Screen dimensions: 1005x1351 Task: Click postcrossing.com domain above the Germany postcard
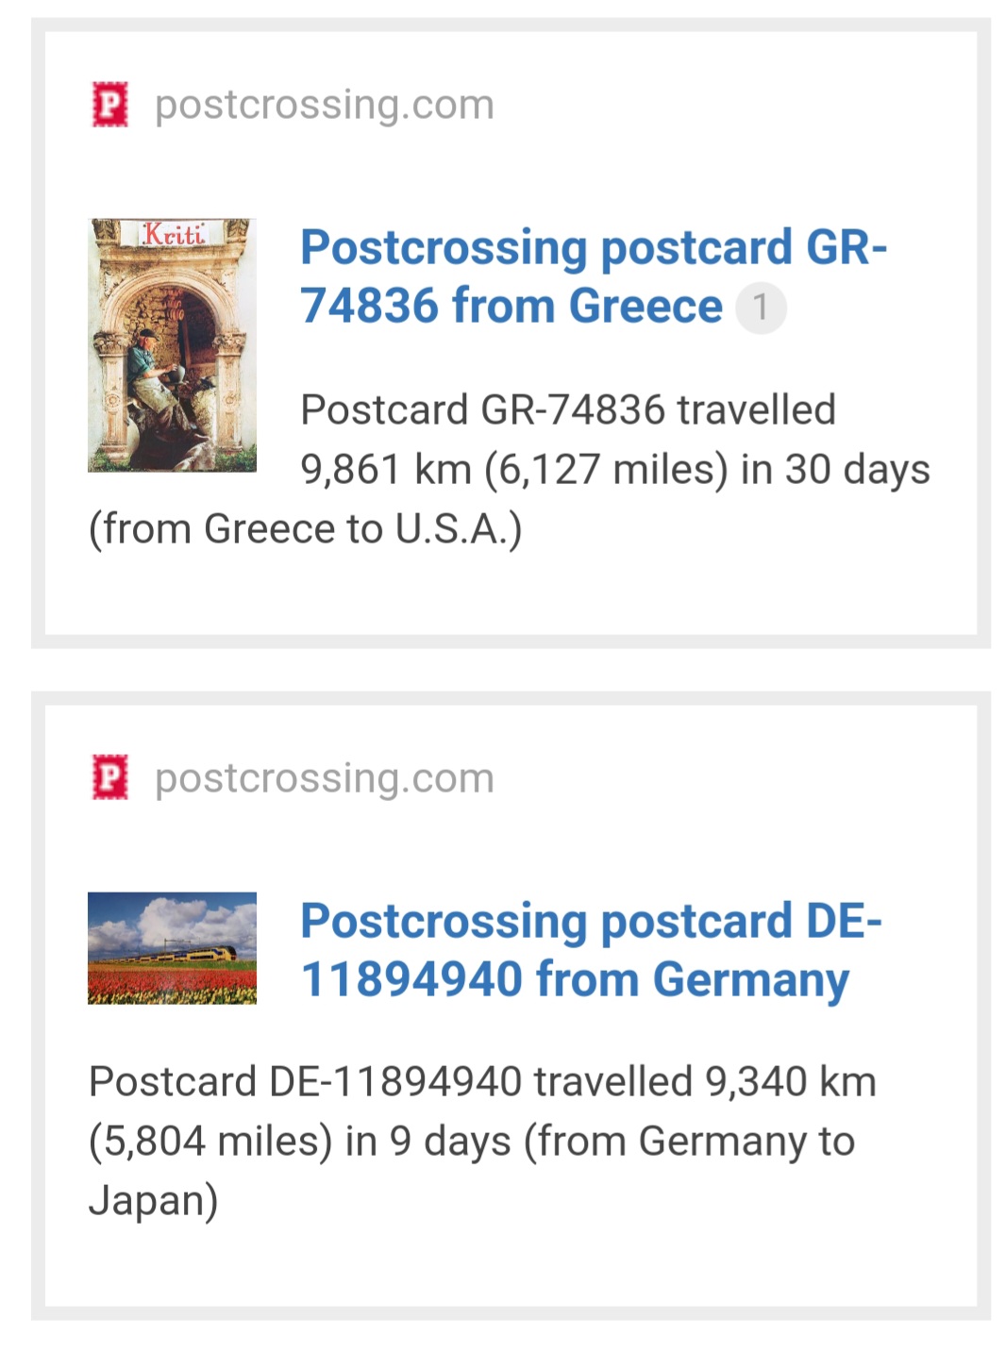tap(325, 778)
